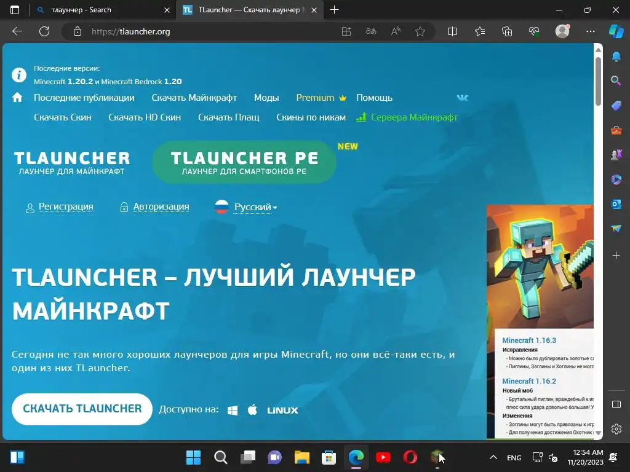
Task: Open the Opera icon on taskbar
Action: (x=410, y=457)
